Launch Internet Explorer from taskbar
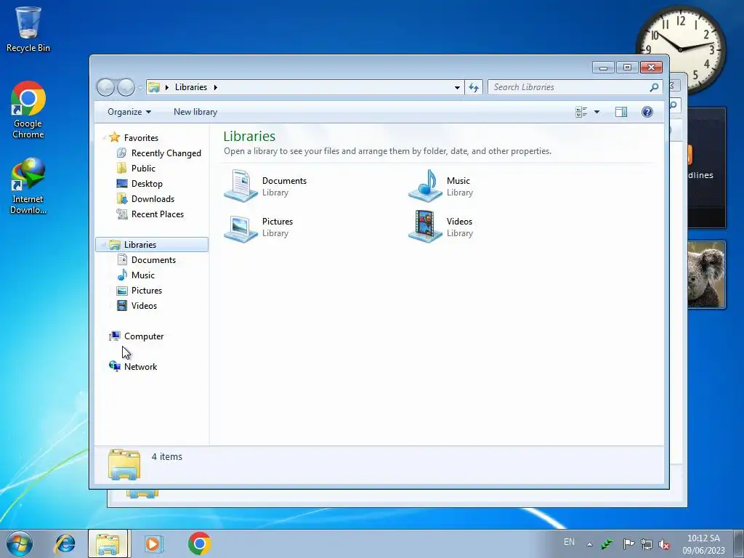 coord(65,543)
